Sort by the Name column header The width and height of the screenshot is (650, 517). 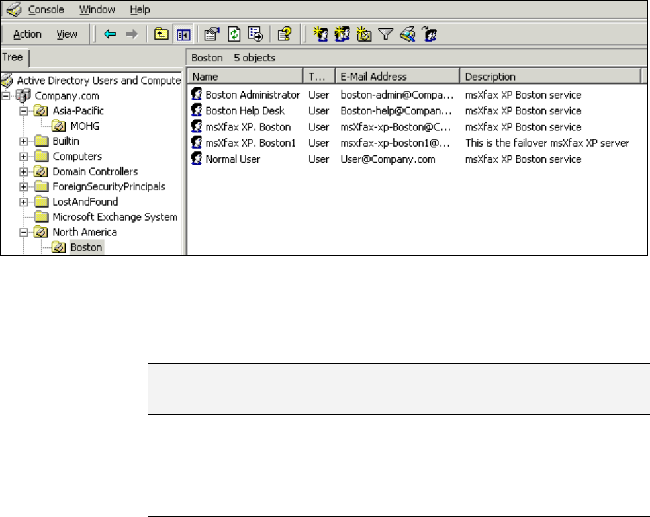tap(246, 77)
